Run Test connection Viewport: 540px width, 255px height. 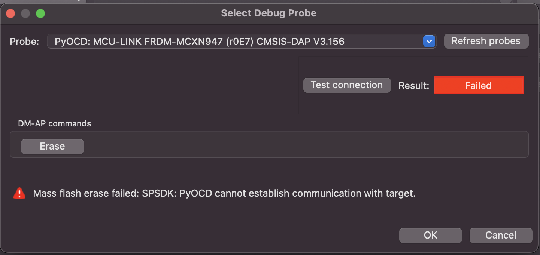coord(347,85)
